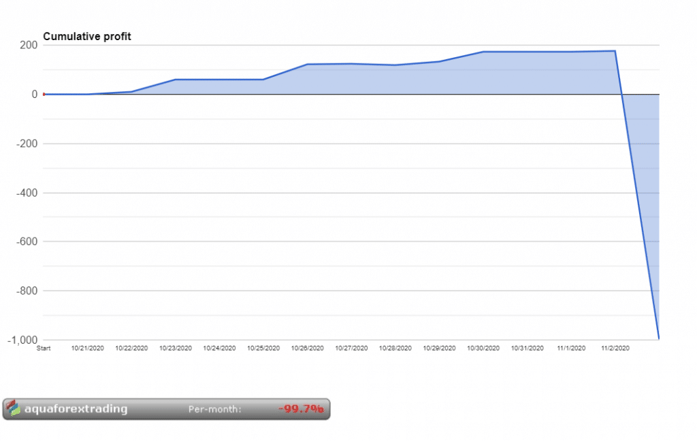Select the 10/21/2020 date label
The width and height of the screenshot is (697, 441).
click(88, 348)
